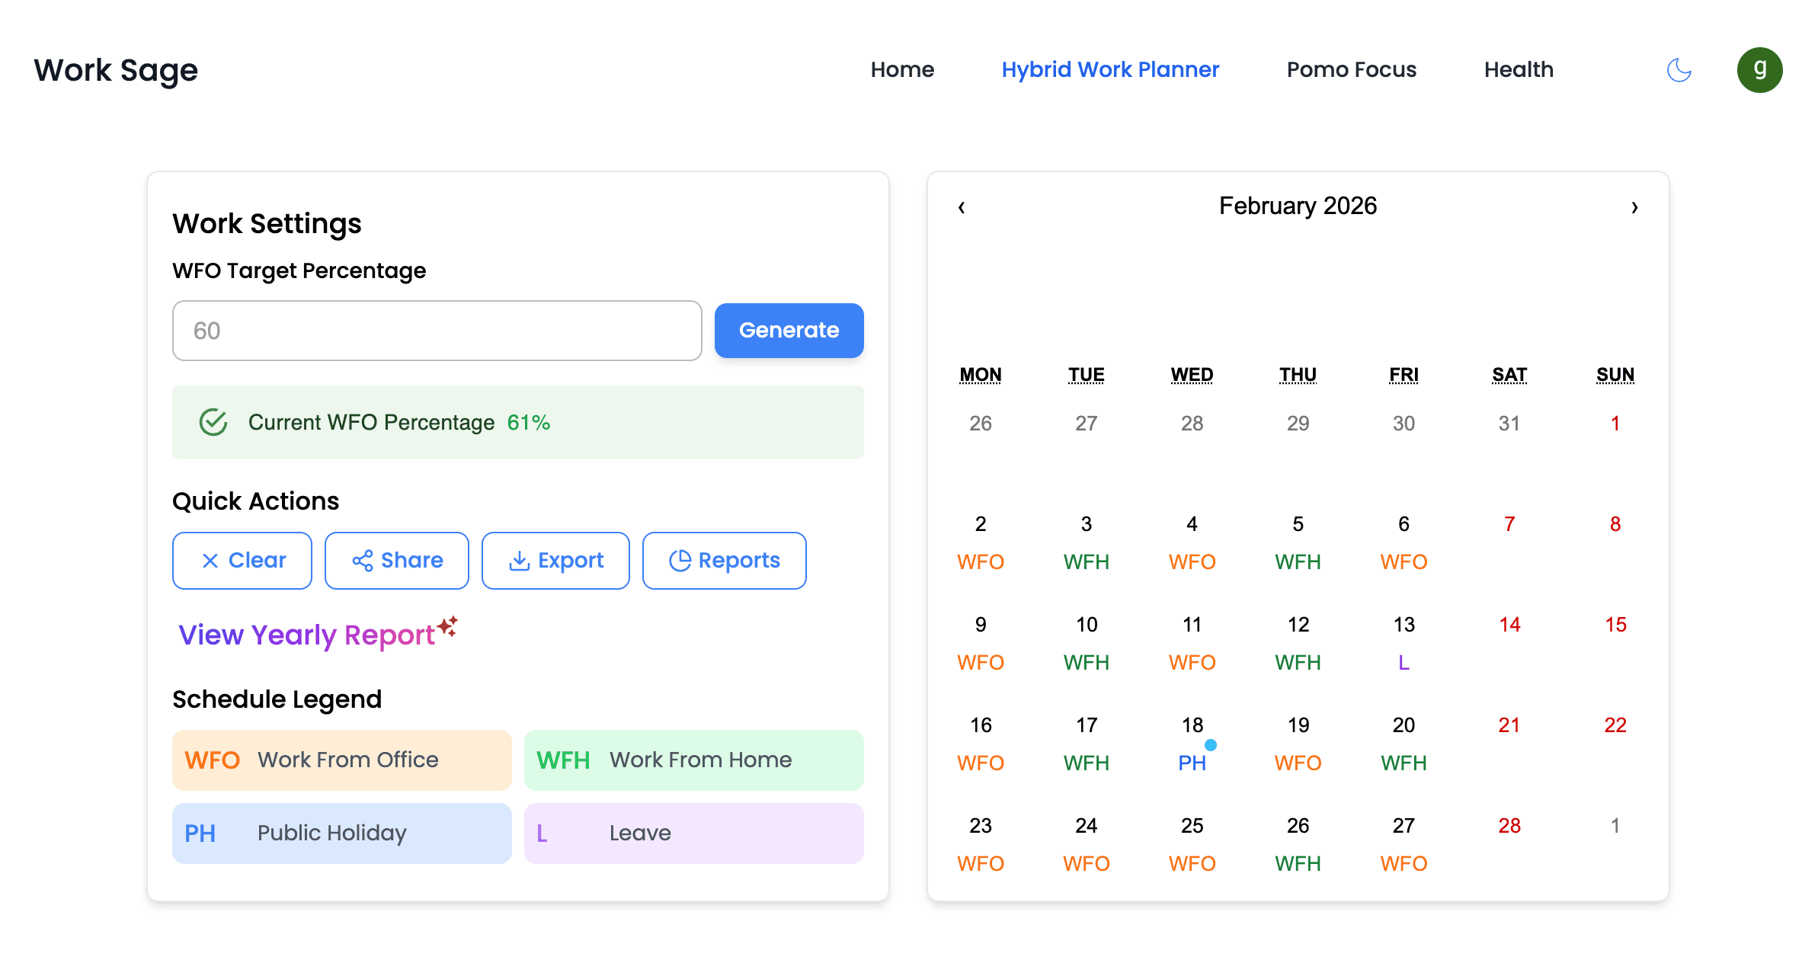Navigate to the next month
Screen dimensions: 1818x963
1634,206
